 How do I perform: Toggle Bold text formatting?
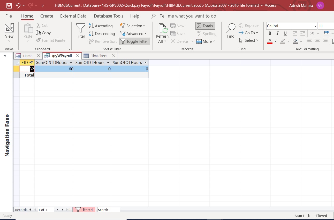(x=270, y=33)
